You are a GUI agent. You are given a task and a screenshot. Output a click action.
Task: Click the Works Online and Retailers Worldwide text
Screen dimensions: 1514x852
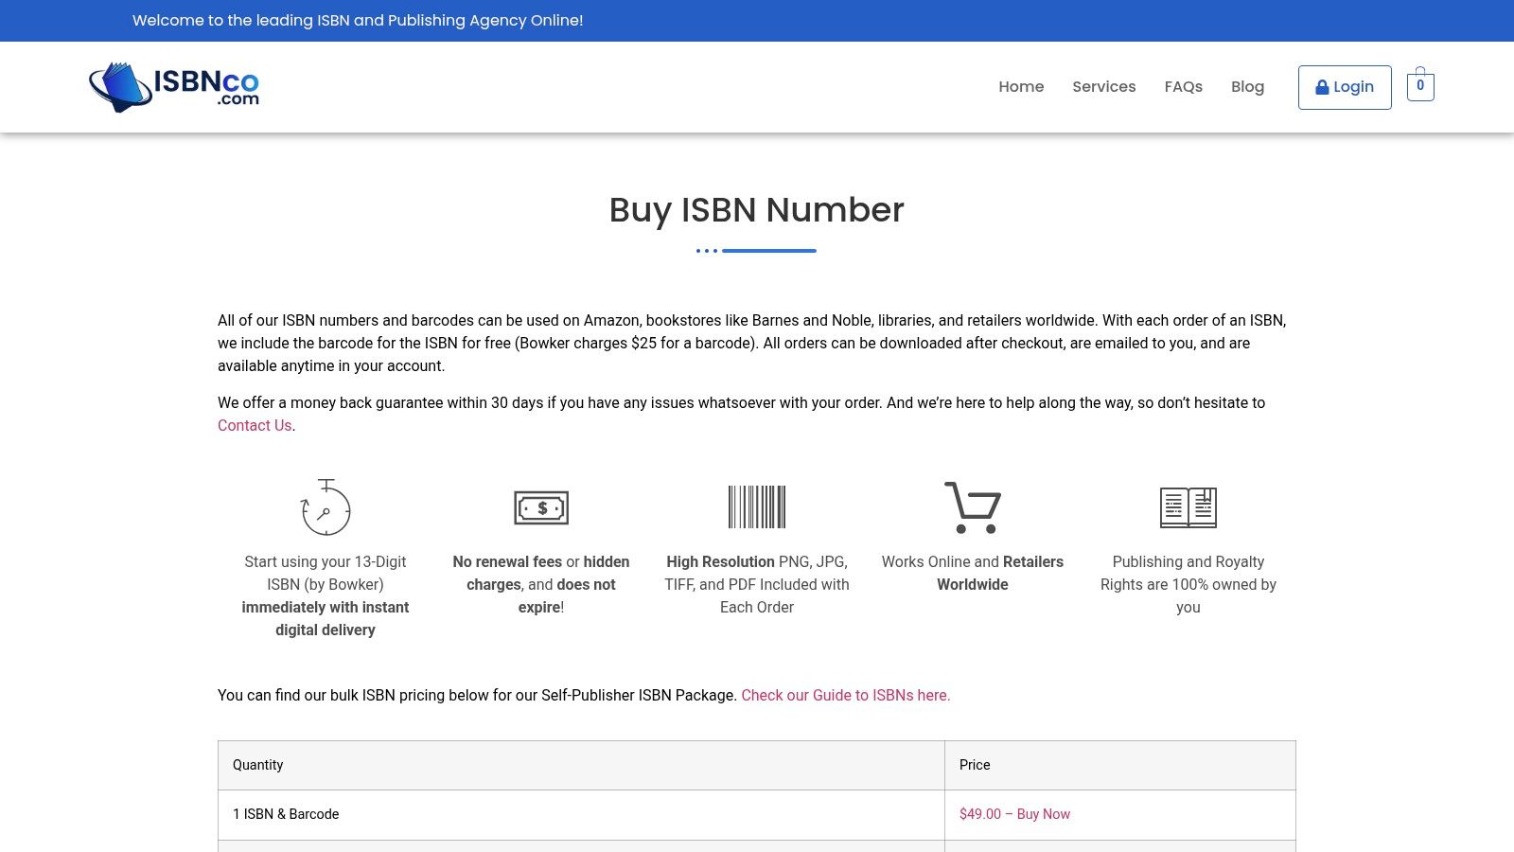point(973,573)
